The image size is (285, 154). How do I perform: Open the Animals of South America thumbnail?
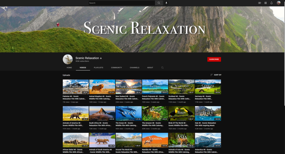coord(102,140)
